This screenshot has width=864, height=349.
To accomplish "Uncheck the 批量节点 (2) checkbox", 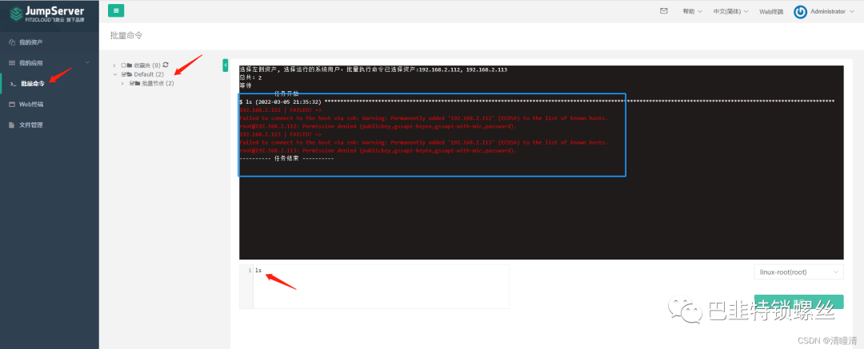I will pyautogui.click(x=132, y=84).
